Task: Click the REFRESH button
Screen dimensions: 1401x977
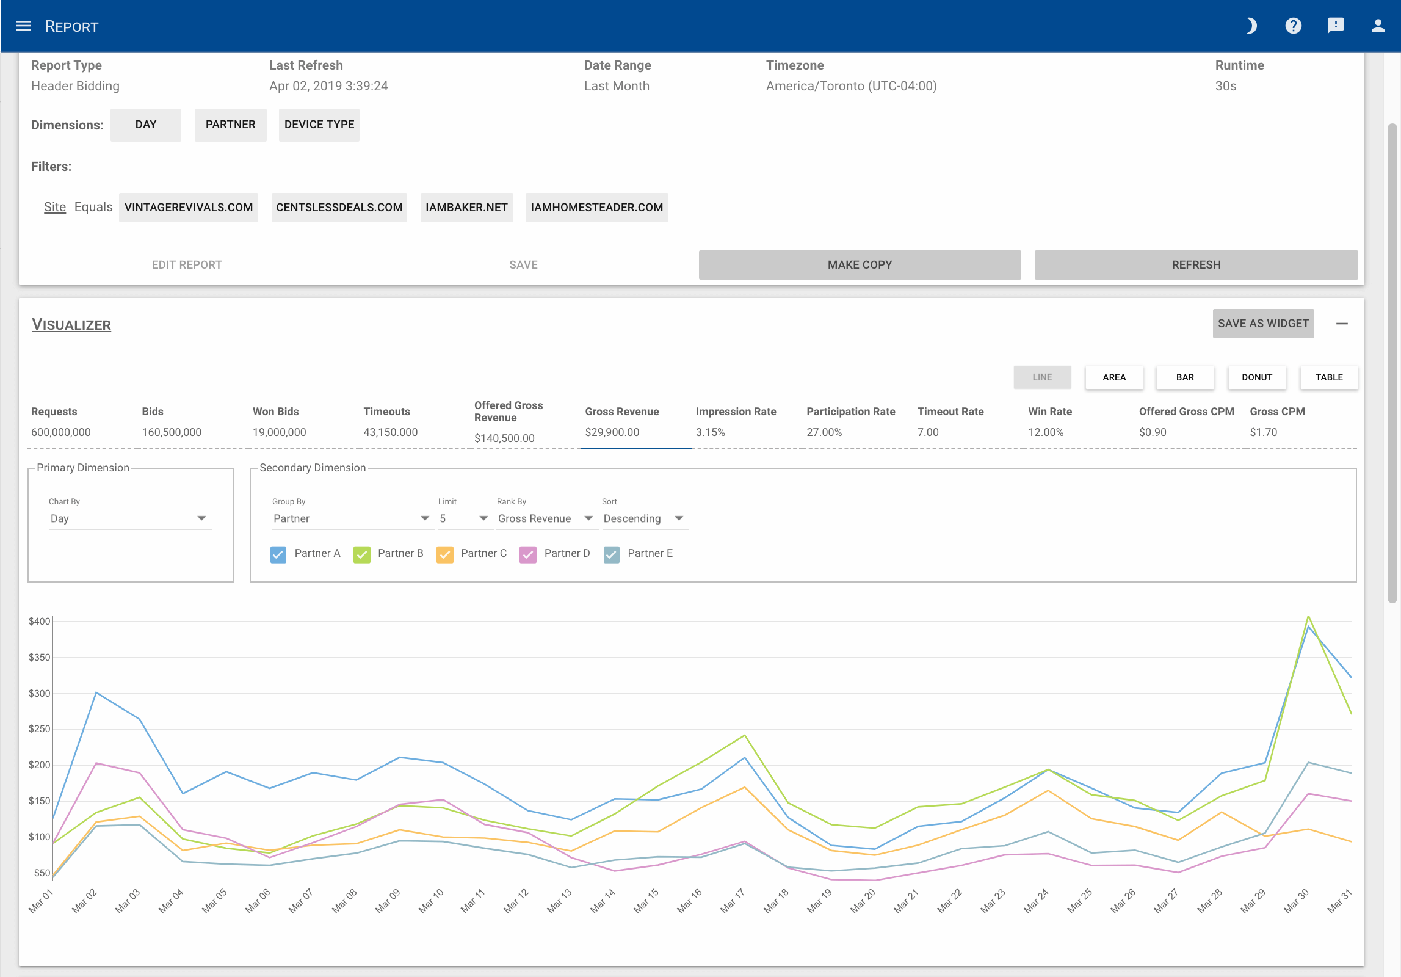Action: click(x=1196, y=264)
